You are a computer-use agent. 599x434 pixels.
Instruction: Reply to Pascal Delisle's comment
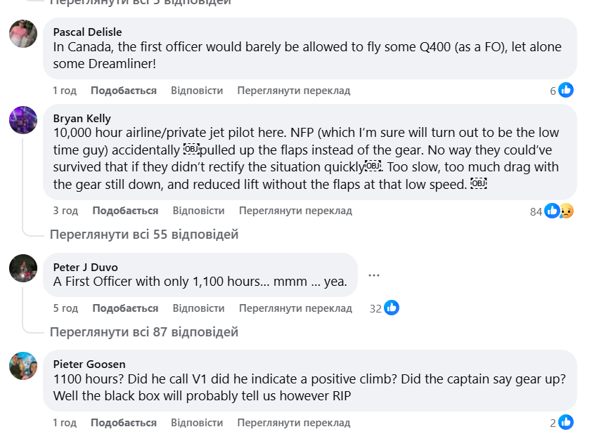pos(197,91)
